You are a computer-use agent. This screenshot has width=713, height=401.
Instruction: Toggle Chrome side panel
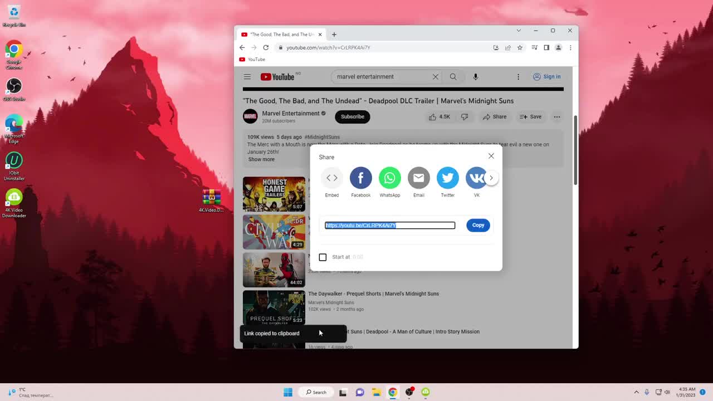[546, 47]
